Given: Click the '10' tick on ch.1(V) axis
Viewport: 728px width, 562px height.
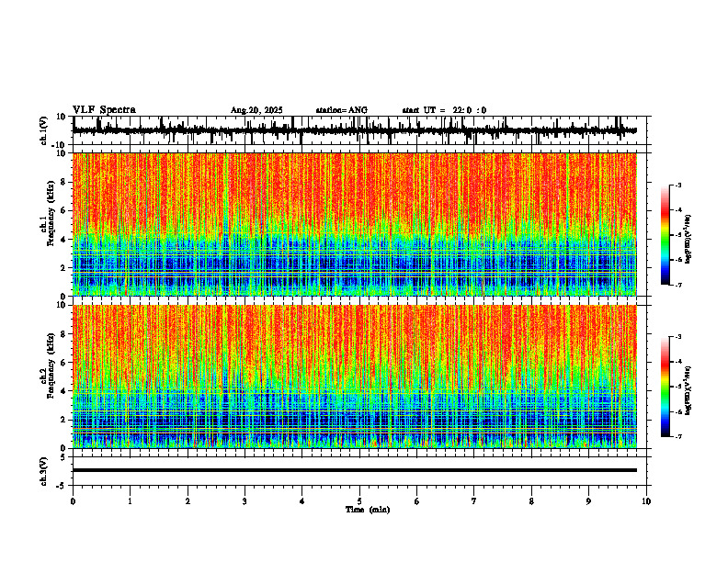Looking at the screenshot, I should pyautogui.click(x=61, y=117).
